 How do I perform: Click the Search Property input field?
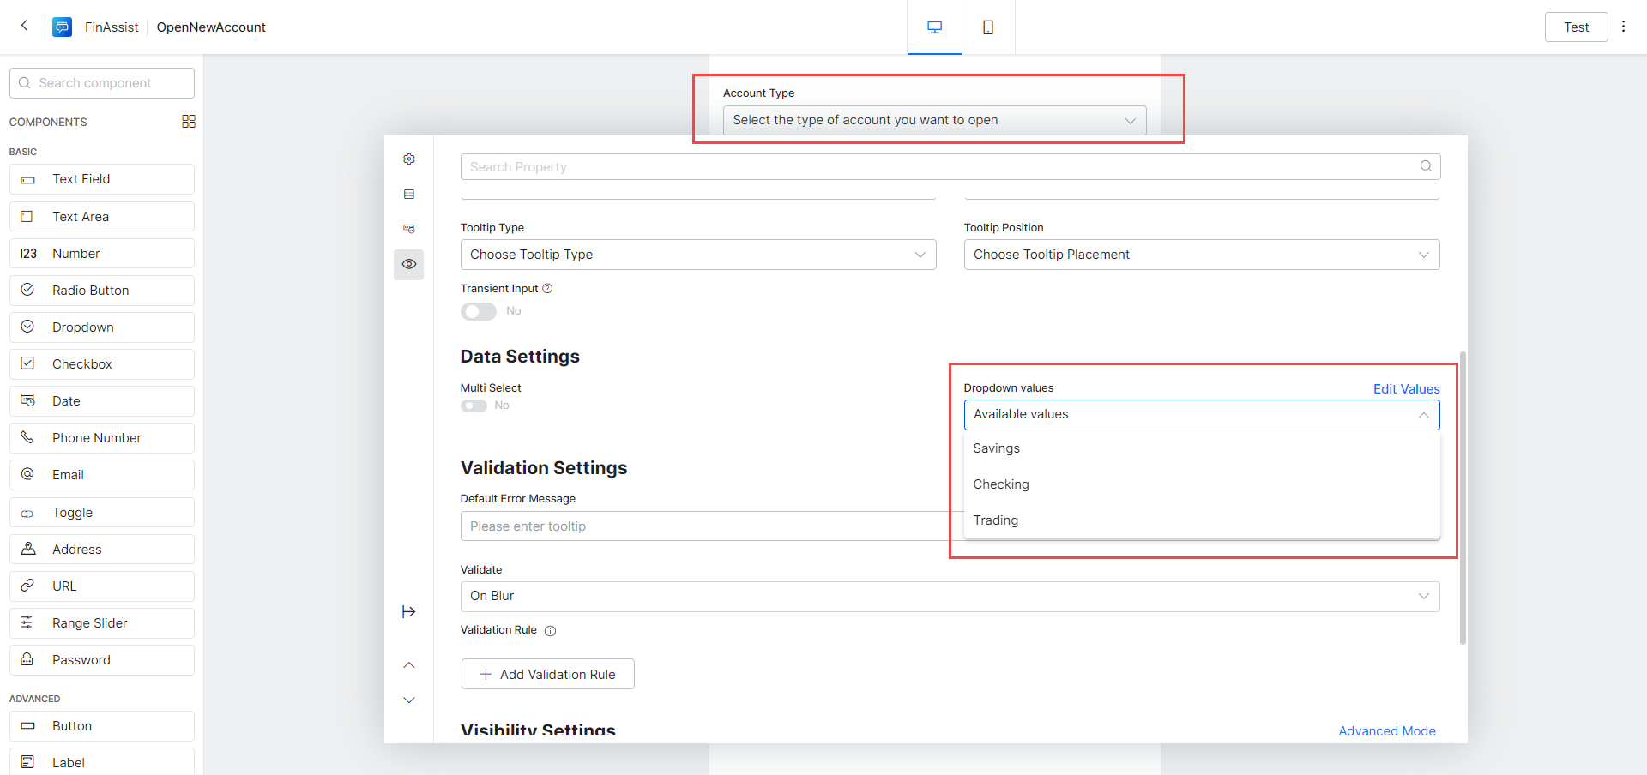939,167
